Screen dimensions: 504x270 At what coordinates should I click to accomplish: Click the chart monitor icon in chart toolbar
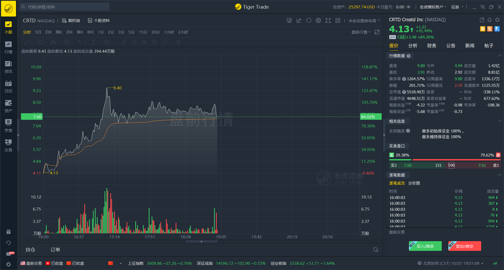point(289,20)
